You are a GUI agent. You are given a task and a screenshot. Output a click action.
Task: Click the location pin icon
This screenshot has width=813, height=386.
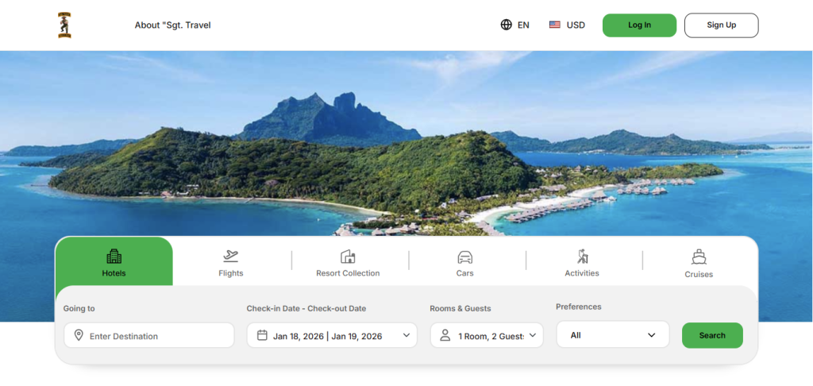pos(79,335)
